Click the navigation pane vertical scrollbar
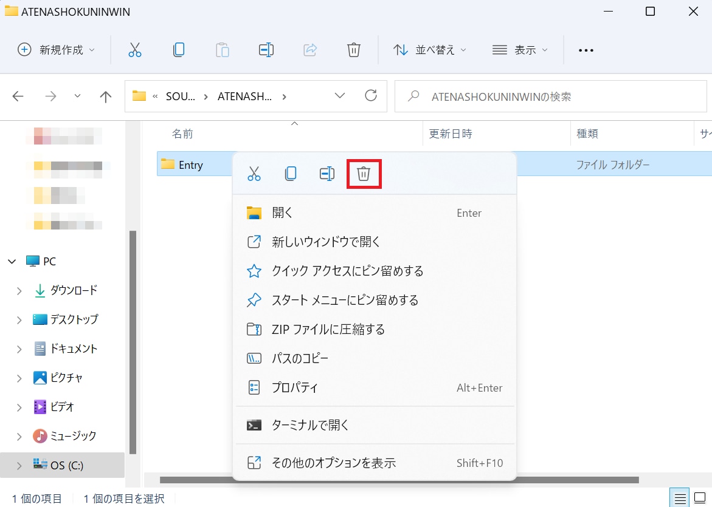This screenshot has width=712, height=507. click(133, 342)
